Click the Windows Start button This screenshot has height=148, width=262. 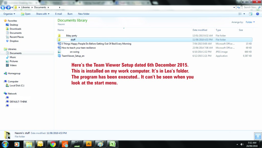pyautogui.click(x=5, y=144)
